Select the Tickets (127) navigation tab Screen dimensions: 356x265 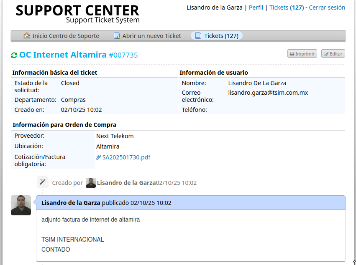pos(221,36)
